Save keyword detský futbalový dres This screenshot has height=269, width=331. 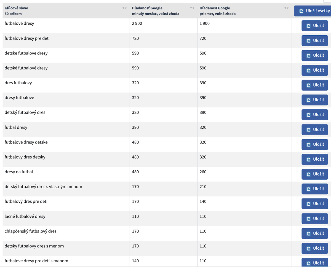(315, 115)
